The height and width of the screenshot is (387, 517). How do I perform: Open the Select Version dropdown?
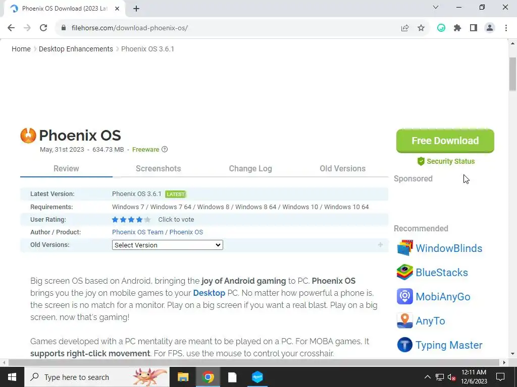(168, 245)
